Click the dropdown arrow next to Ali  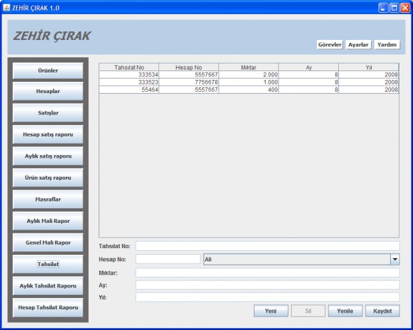point(395,259)
